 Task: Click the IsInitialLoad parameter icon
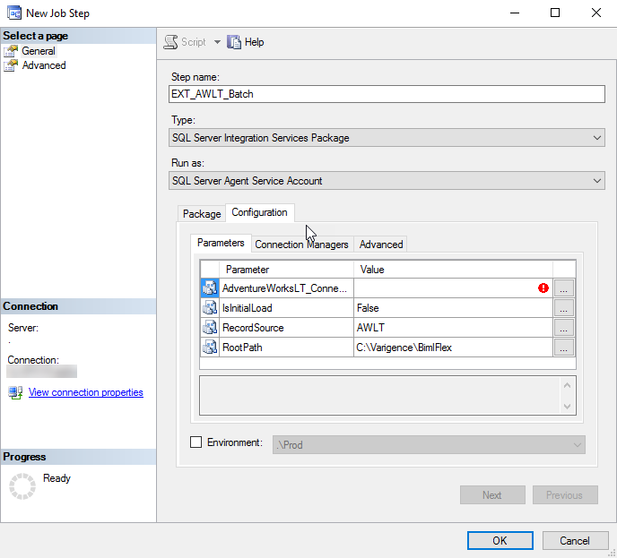210,308
